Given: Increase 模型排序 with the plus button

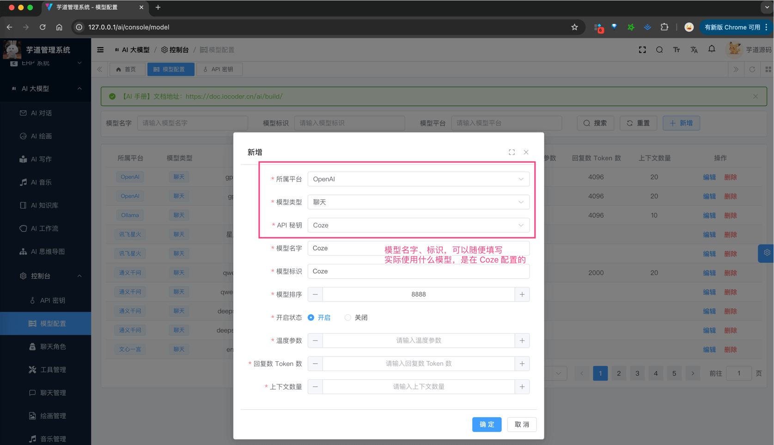Looking at the screenshot, I should (522, 294).
